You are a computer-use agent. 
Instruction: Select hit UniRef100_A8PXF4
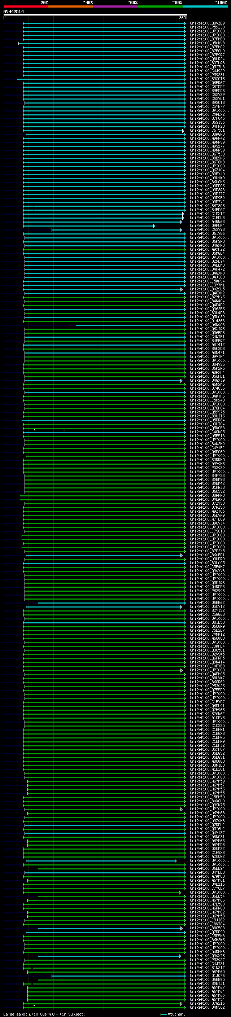pyautogui.click(x=207, y=373)
